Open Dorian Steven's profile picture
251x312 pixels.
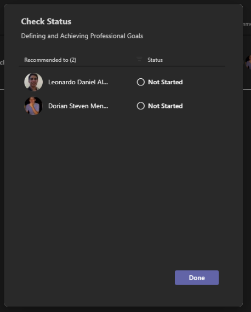point(33,106)
